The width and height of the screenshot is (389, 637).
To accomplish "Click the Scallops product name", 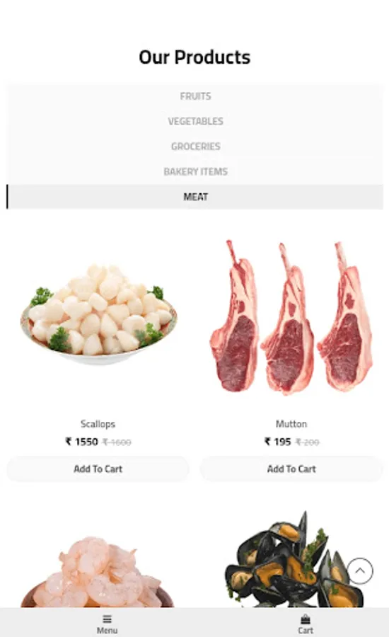I will [x=98, y=424].
